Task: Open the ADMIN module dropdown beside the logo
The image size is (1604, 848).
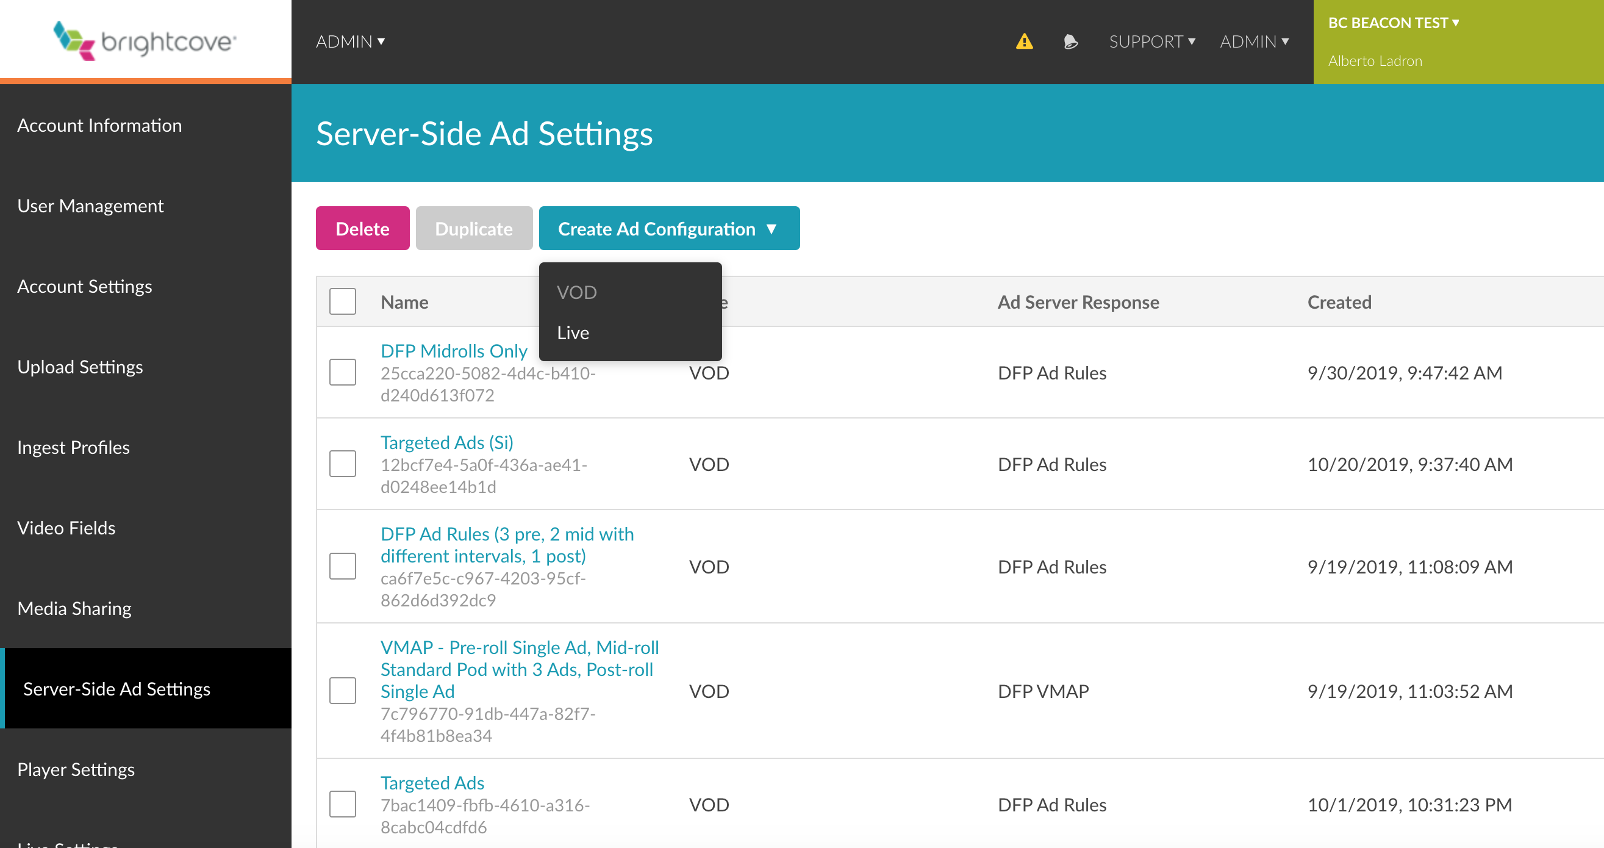Action: coord(350,41)
